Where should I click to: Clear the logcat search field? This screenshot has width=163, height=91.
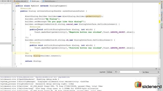coord(140,72)
